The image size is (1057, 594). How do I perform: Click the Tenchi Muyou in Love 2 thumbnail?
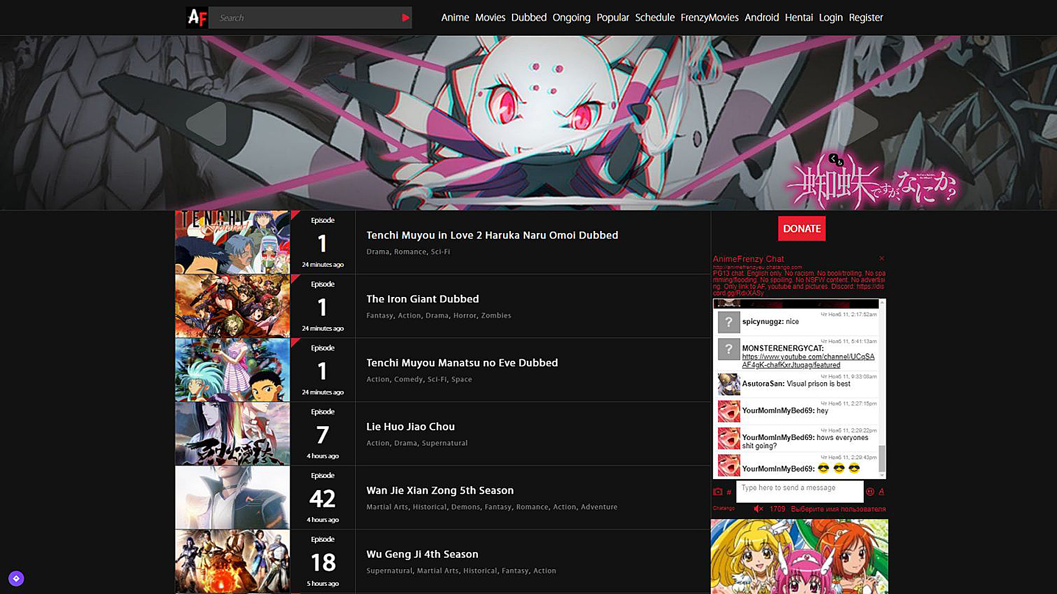[x=232, y=242]
